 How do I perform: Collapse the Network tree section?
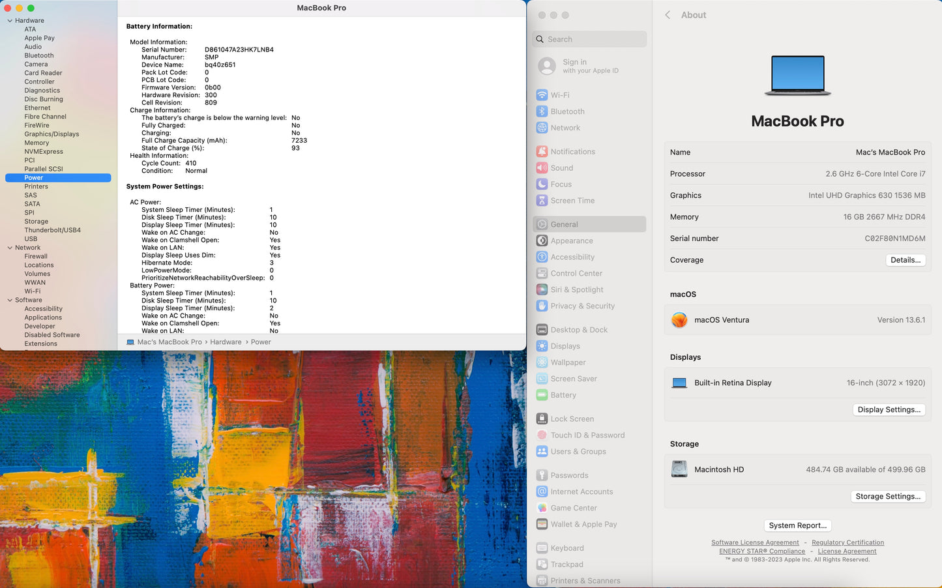[10, 248]
